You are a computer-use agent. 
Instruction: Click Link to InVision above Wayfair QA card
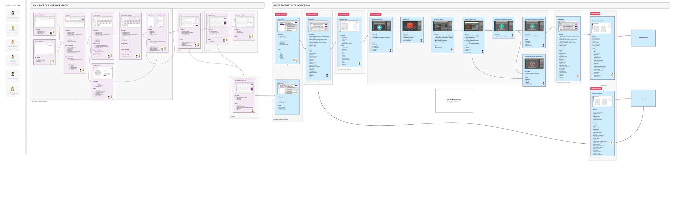point(595,14)
